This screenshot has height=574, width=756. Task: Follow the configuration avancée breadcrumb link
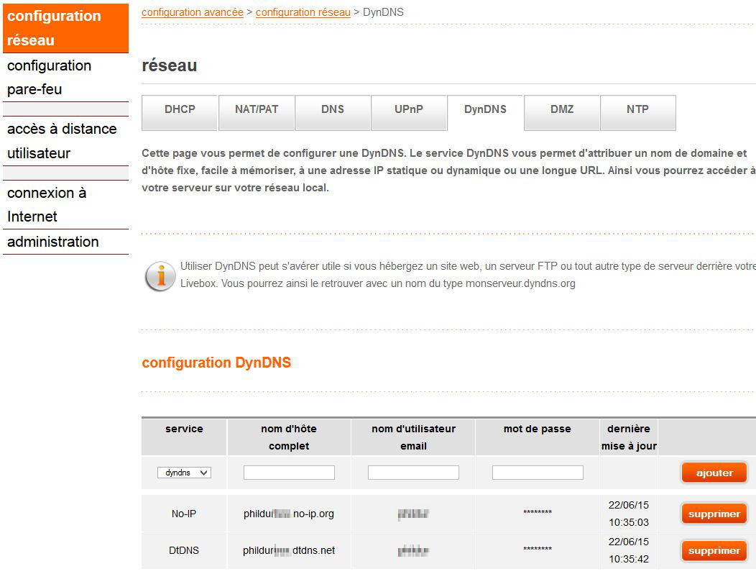click(193, 12)
